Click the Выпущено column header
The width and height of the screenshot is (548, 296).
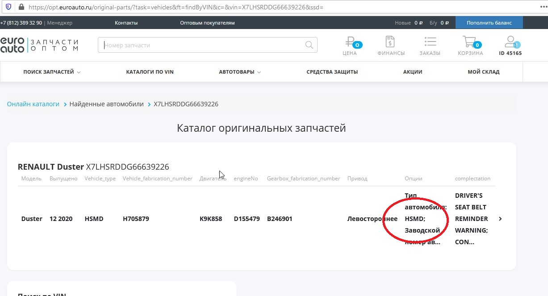pos(63,179)
